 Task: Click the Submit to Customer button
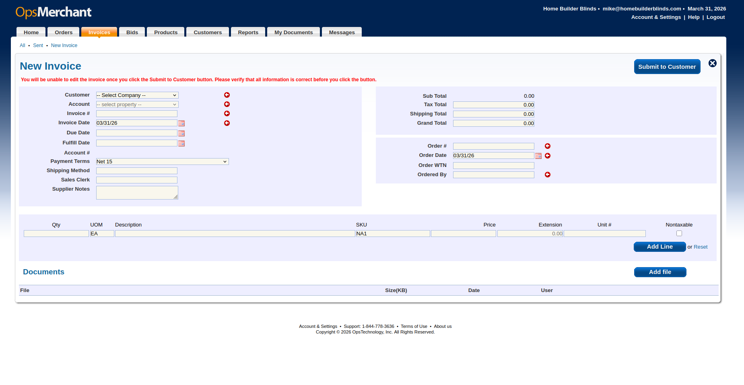[667, 66]
